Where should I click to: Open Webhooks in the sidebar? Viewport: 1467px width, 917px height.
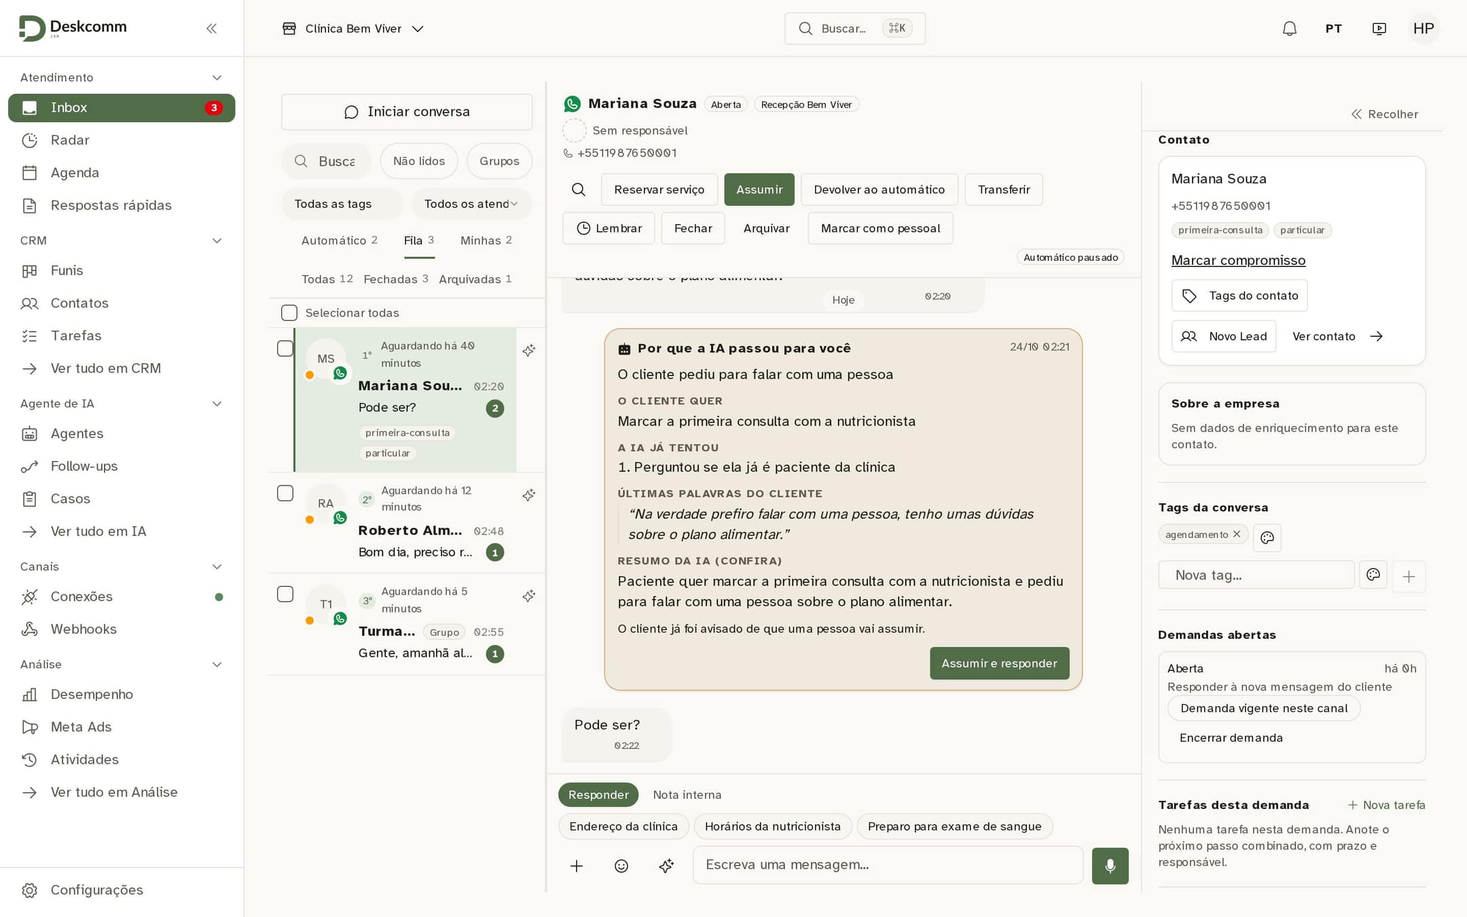pyautogui.click(x=122, y=629)
